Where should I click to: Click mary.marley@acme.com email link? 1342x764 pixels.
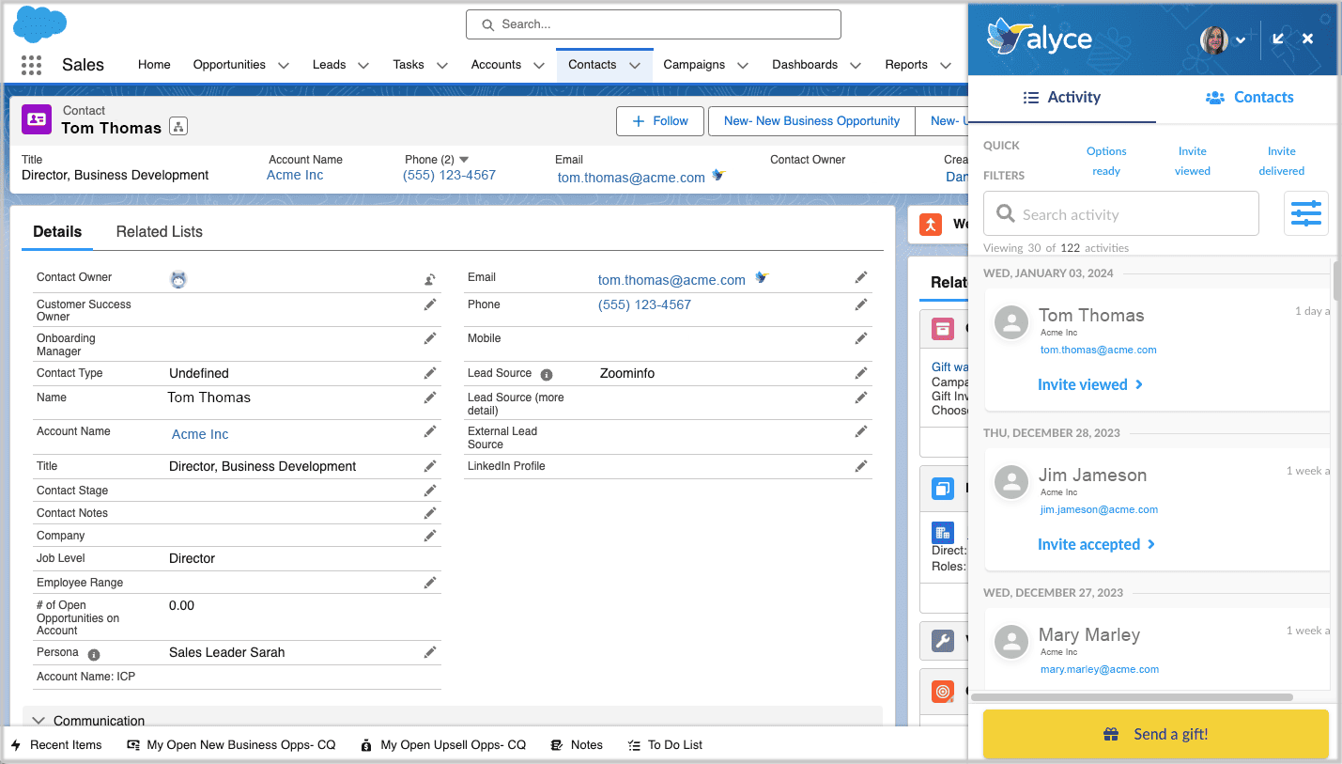tap(1100, 669)
